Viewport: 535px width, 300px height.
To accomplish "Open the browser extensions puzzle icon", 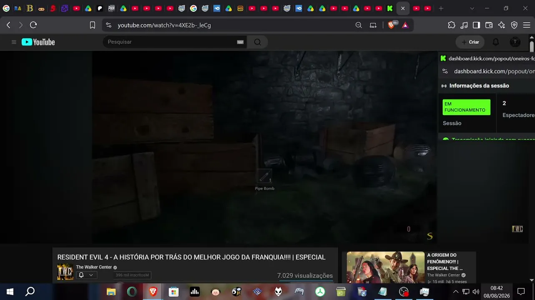I will point(452,25).
